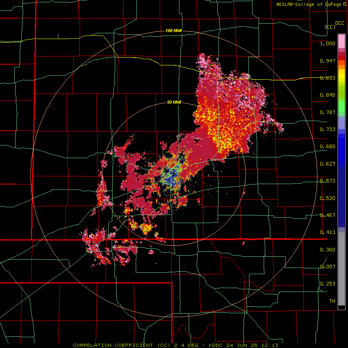Pick the light pink colorbar segment near 1.000
The width and height of the screenshot is (348, 348).
(341, 41)
